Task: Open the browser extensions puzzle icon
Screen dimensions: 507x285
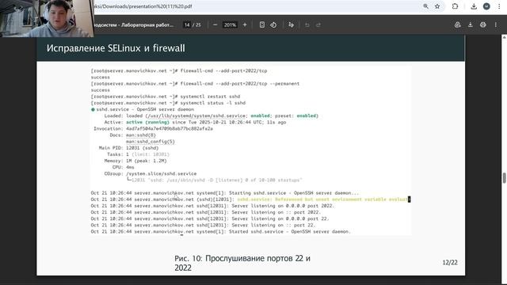Action: pyautogui.click(x=455, y=6)
